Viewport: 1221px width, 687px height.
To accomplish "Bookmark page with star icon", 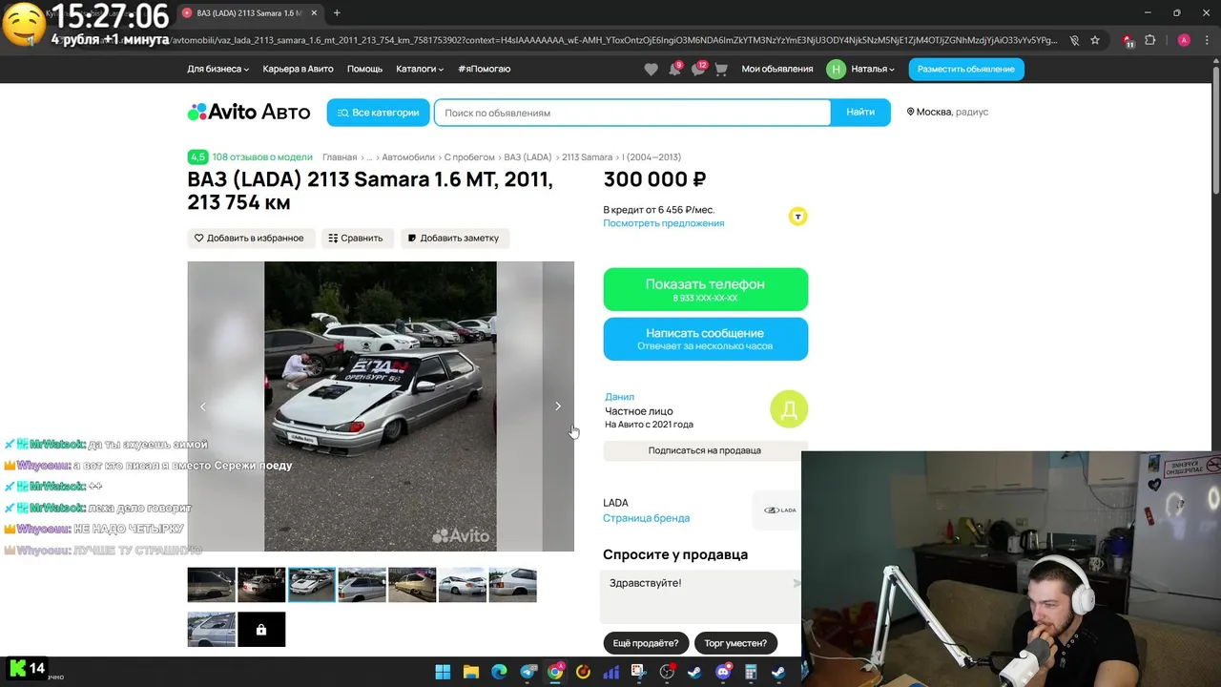I will (x=1095, y=40).
